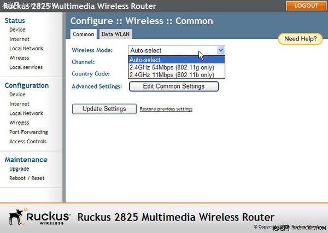The width and height of the screenshot is (328, 233).
Task: Click the Advanced Settings label
Action: 97,86
